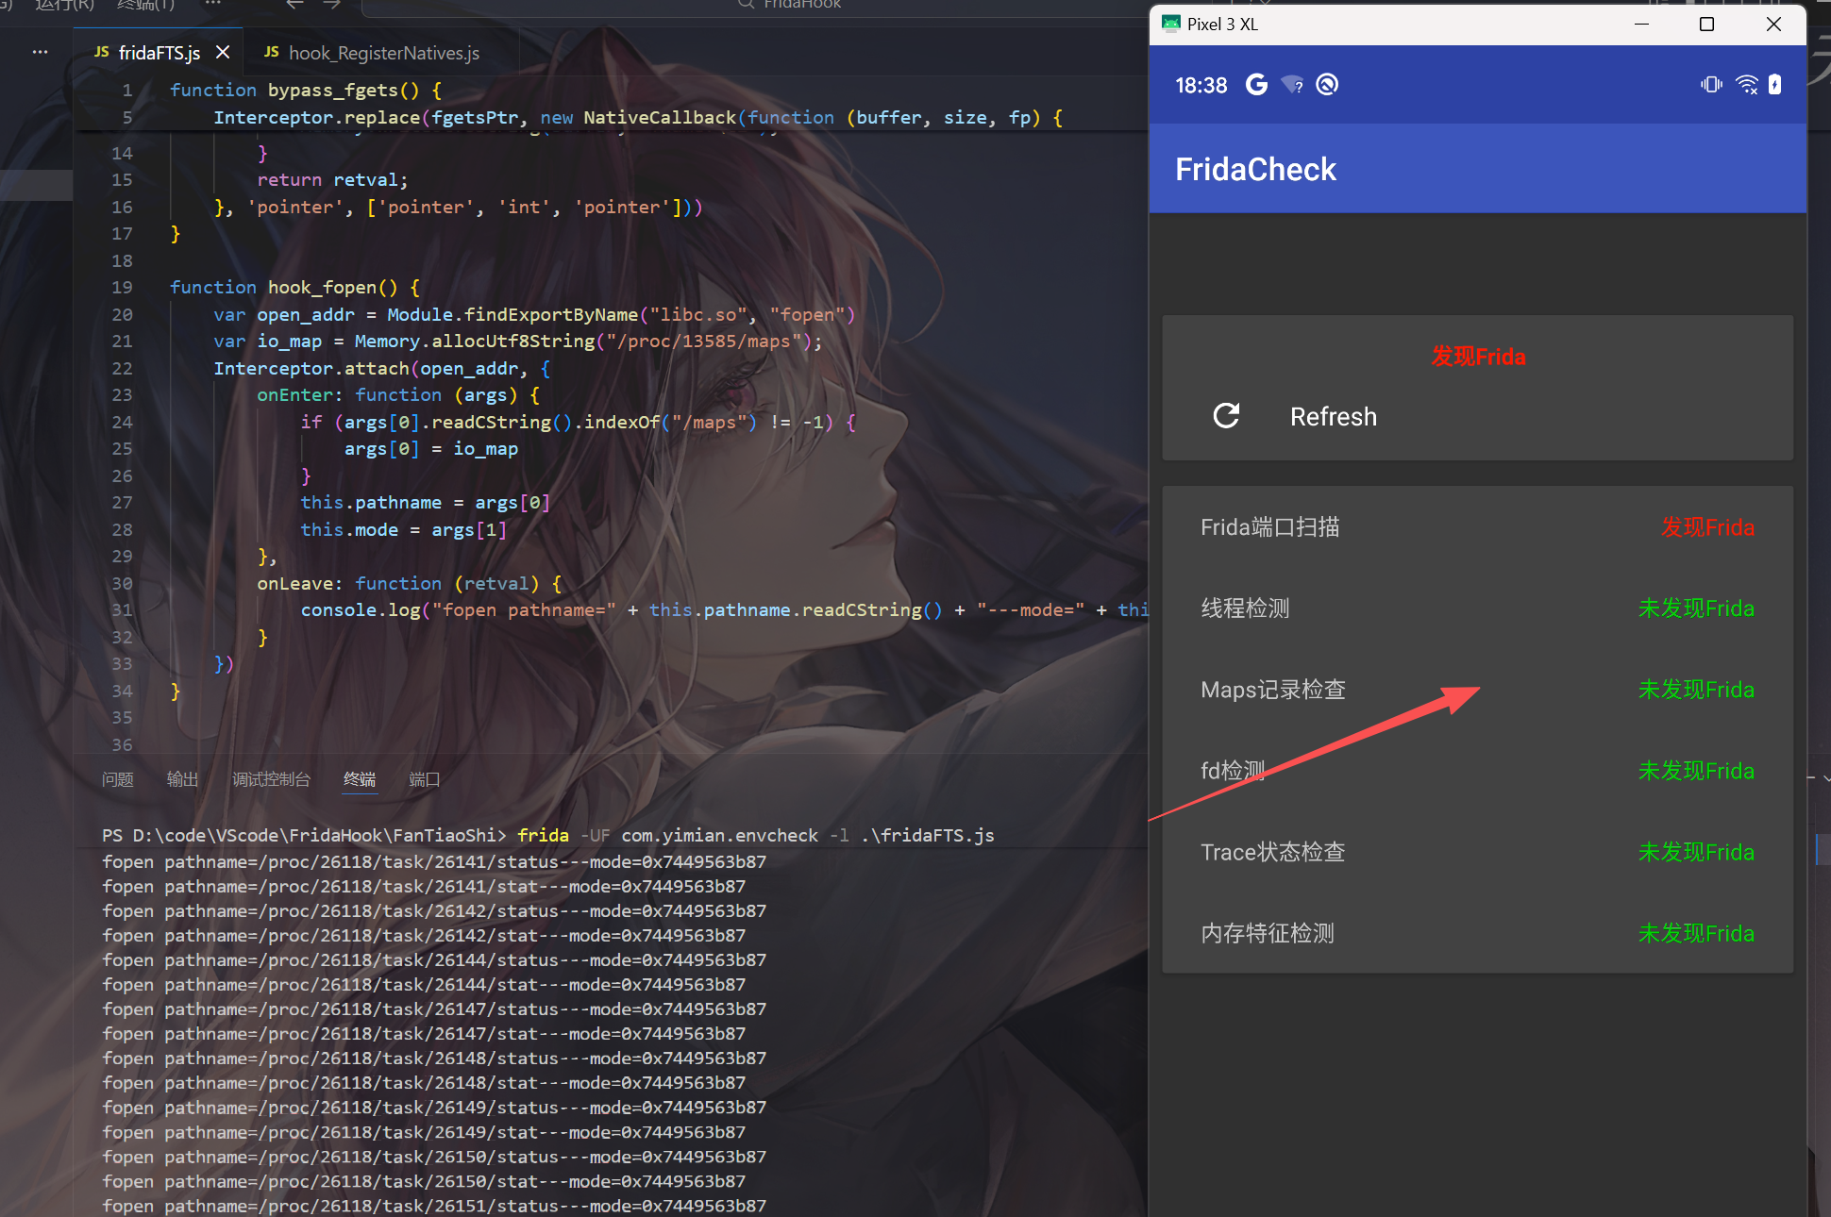The height and width of the screenshot is (1217, 1831).
Task: Close the fridaFTS.js editor tab
Action: coord(223,53)
